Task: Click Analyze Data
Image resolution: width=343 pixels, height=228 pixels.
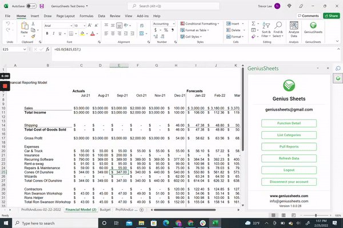Action: click(294, 30)
